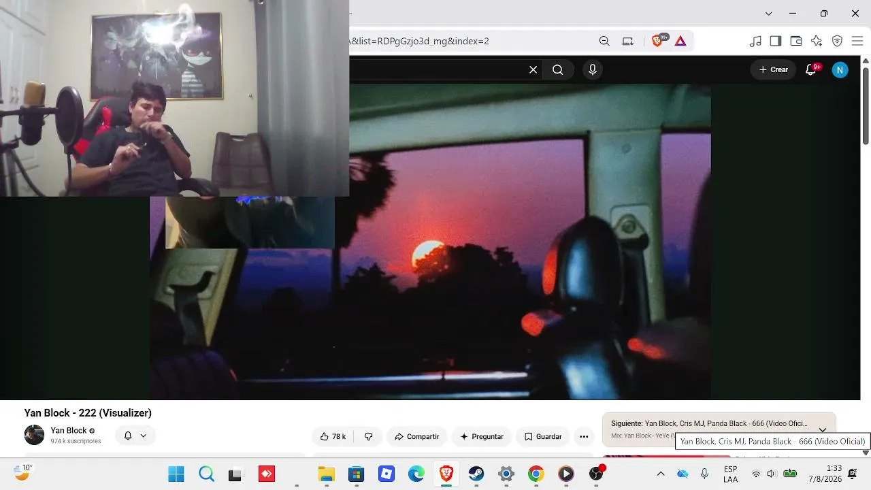Image resolution: width=871 pixels, height=490 pixels.
Task: Click the taskbar microphone tray icon
Action: 704,474
